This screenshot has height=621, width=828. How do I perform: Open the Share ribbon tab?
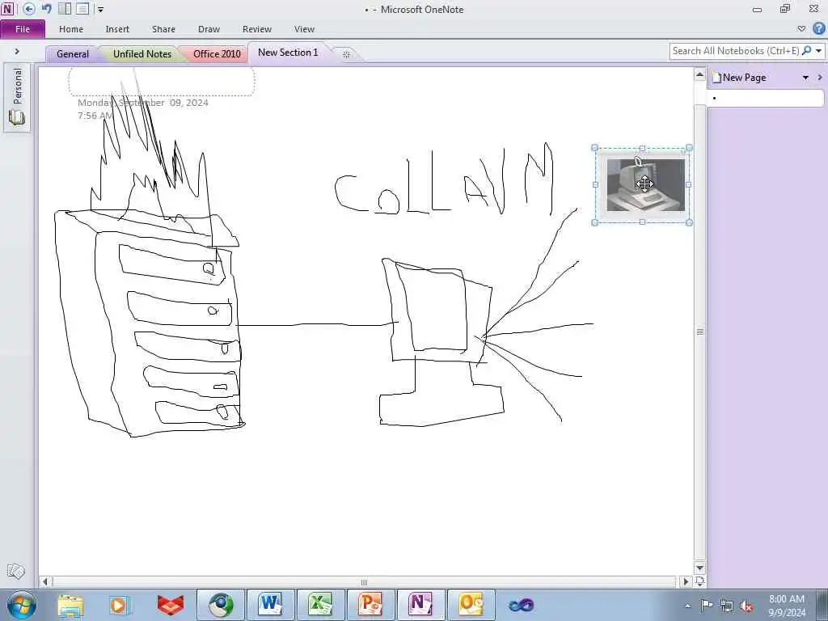tap(163, 29)
